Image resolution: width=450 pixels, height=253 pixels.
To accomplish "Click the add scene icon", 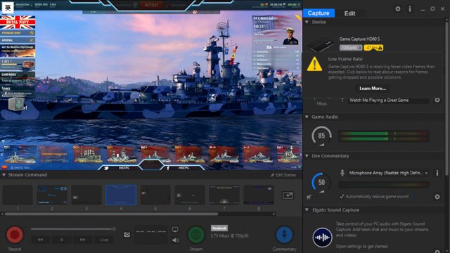I will 288,195.
